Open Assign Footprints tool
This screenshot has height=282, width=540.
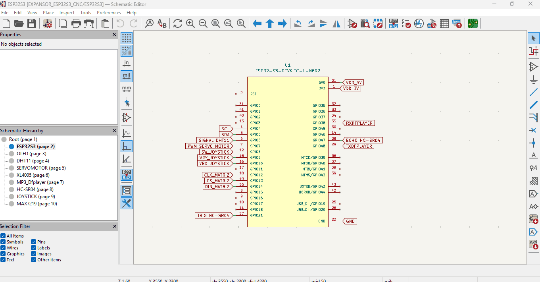point(432,23)
